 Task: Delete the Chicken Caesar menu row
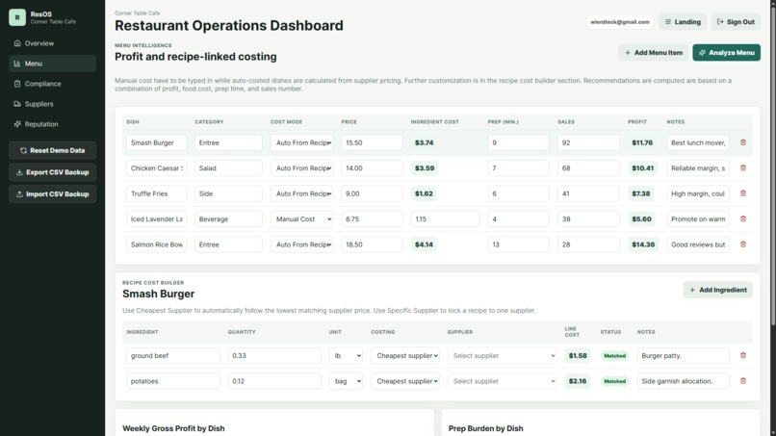(743, 167)
